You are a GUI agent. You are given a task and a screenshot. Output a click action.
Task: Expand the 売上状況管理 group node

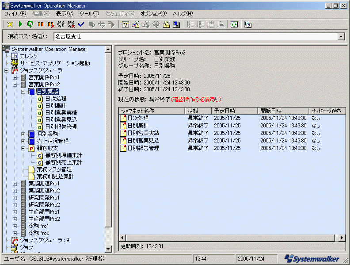click(23, 142)
